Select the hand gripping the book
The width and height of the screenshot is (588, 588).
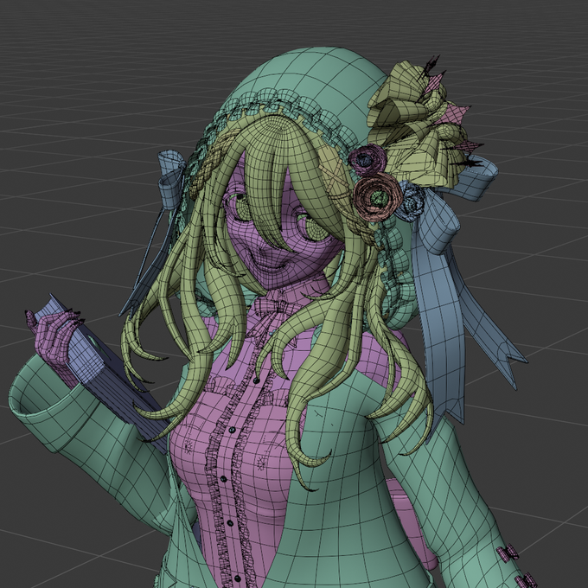[53, 339]
